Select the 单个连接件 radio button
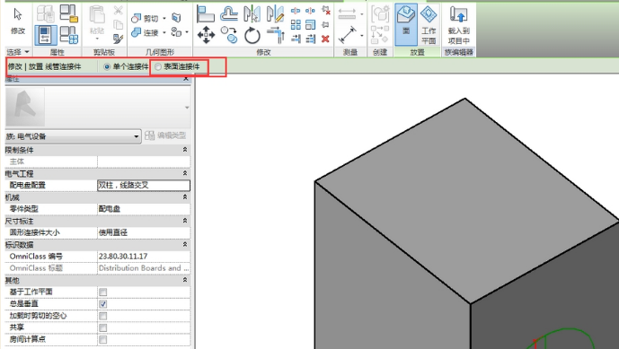This screenshot has width=619, height=349. tap(107, 66)
